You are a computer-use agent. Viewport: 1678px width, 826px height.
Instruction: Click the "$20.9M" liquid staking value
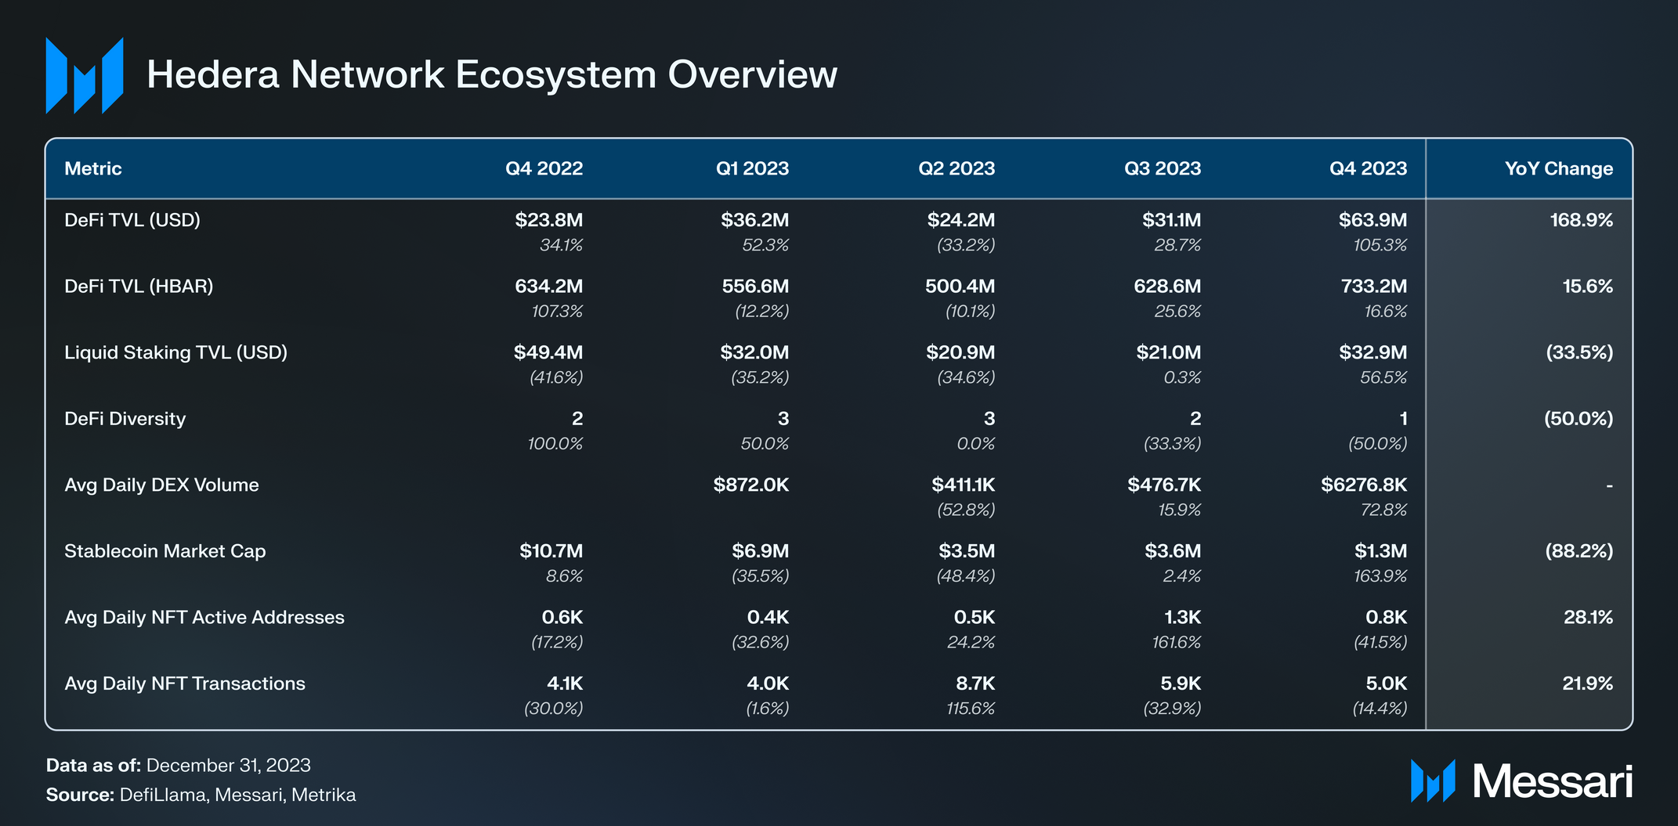tap(960, 352)
